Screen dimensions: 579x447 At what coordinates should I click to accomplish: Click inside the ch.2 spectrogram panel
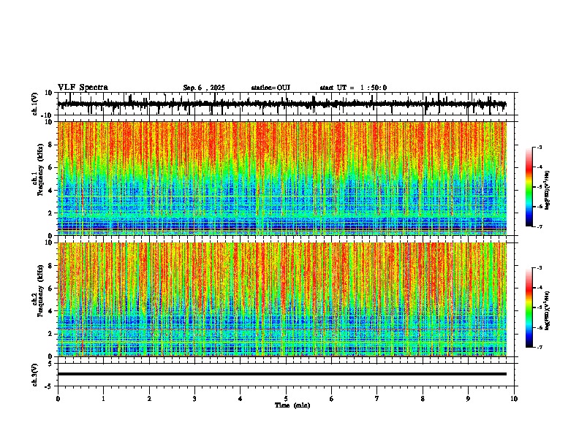click(x=282, y=299)
